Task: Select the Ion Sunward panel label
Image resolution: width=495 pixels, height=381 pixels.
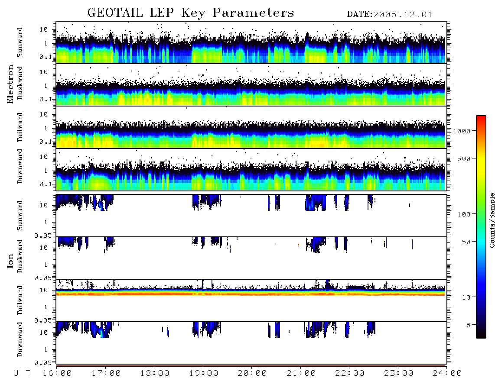Action: coord(20,216)
